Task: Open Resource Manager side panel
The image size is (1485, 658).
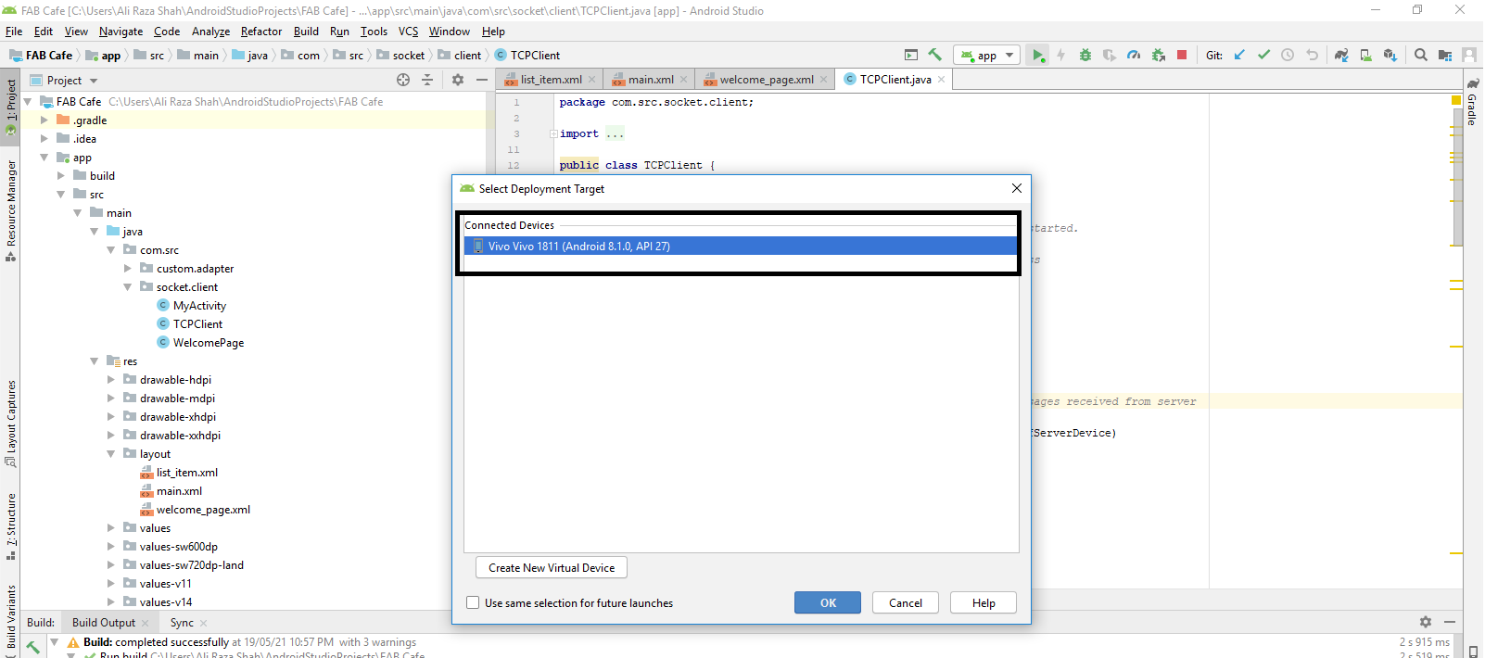Action: click(11, 210)
